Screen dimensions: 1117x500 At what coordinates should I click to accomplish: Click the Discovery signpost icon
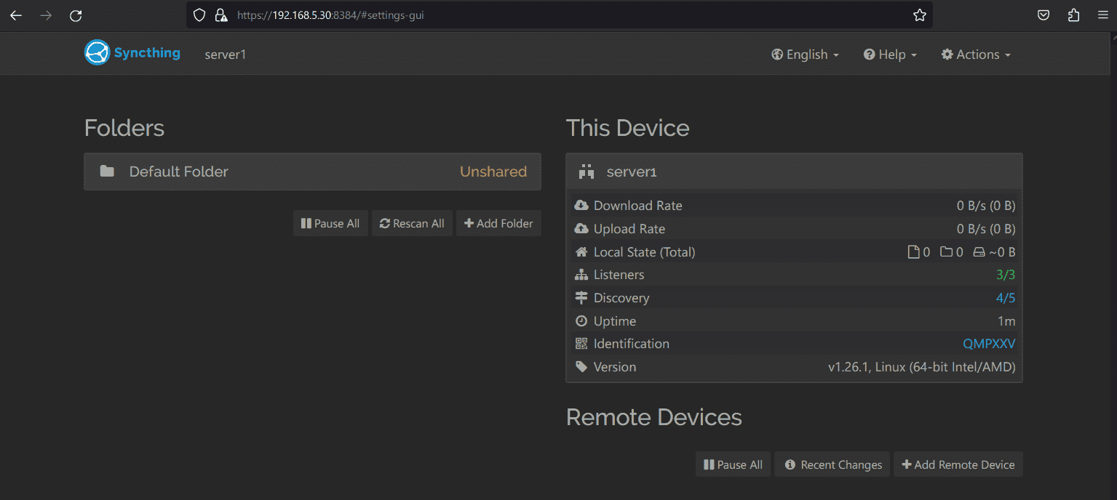581,298
